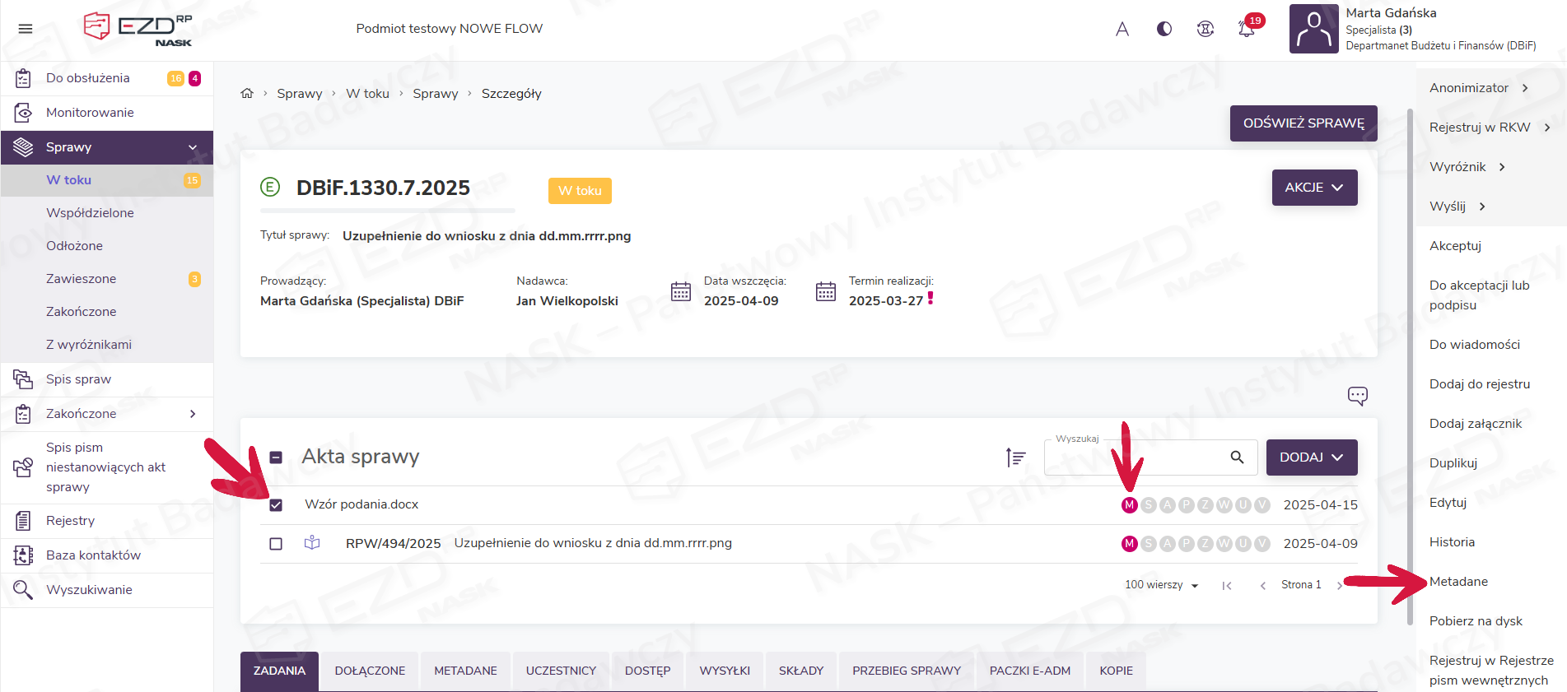Image resolution: width=1567 pixels, height=692 pixels.
Task: Open the comments speech bubble icon
Action: click(1357, 396)
